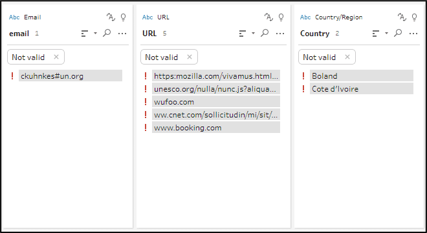
Task: Open the Country/Region data role dropdown
Action: [339, 17]
